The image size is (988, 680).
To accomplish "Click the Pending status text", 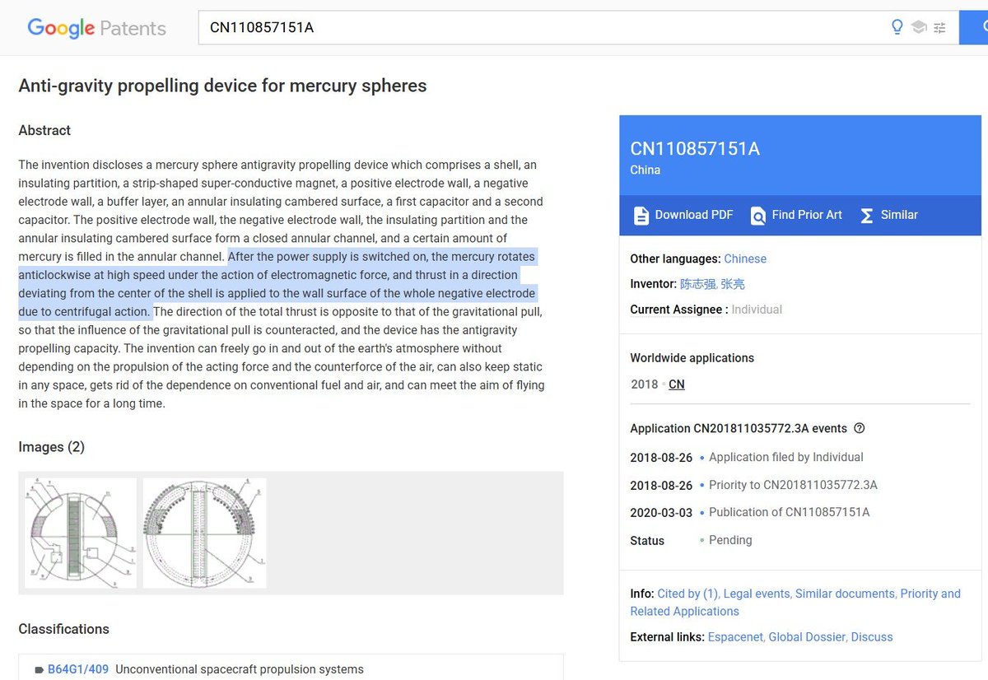I will [730, 540].
